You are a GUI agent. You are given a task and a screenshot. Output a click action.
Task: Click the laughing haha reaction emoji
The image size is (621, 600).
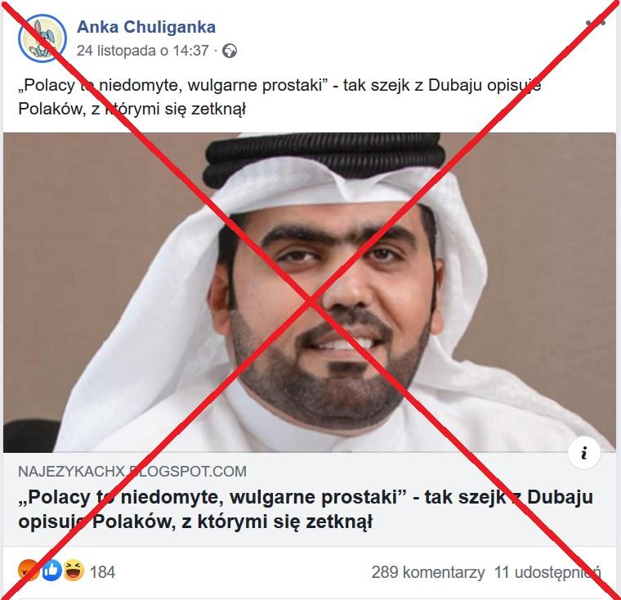click(74, 571)
